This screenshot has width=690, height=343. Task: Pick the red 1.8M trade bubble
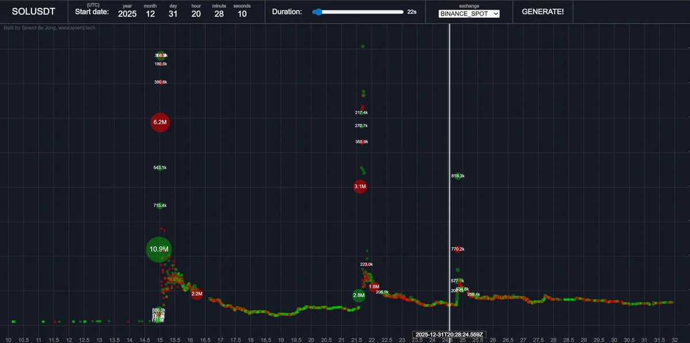tap(374, 286)
